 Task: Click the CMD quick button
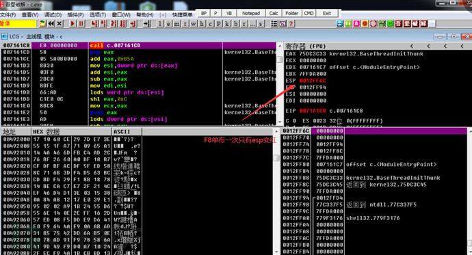tap(309, 13)
